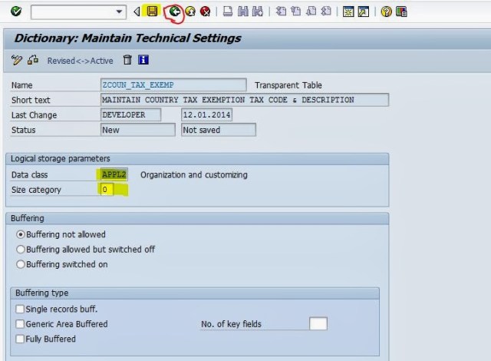Click the blue Information icon

pyautogui.click(x=143, y=60)
